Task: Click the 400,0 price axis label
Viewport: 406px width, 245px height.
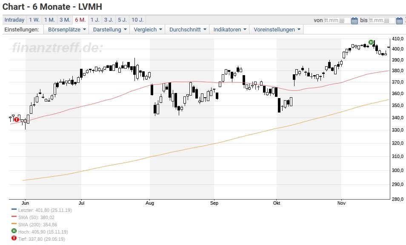Action: (x=398, y=49)
